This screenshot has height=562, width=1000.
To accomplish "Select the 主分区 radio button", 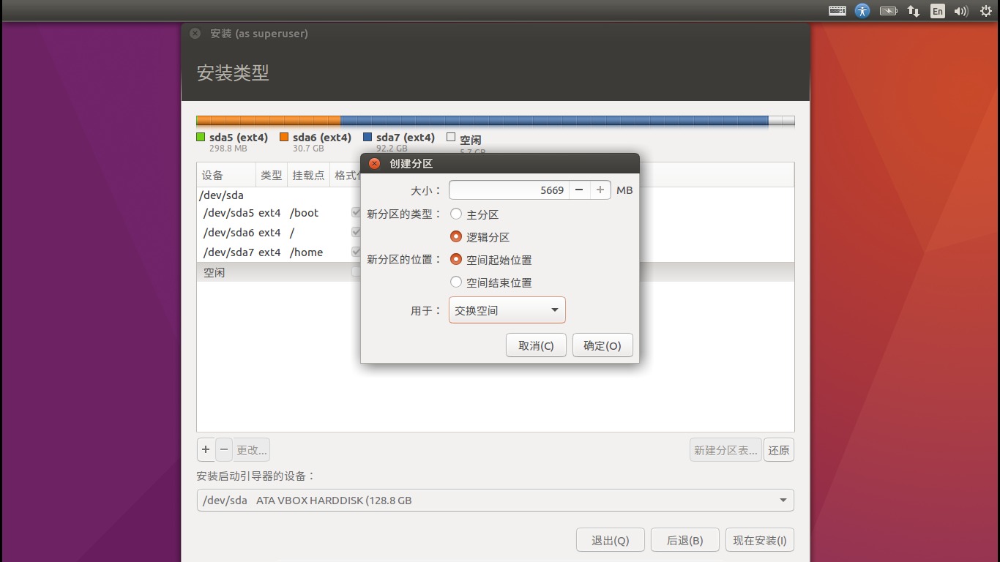I will (x=456, y=214).
